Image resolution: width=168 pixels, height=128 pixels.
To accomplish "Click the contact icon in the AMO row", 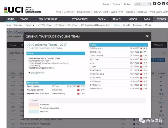I will coord(161,77).
